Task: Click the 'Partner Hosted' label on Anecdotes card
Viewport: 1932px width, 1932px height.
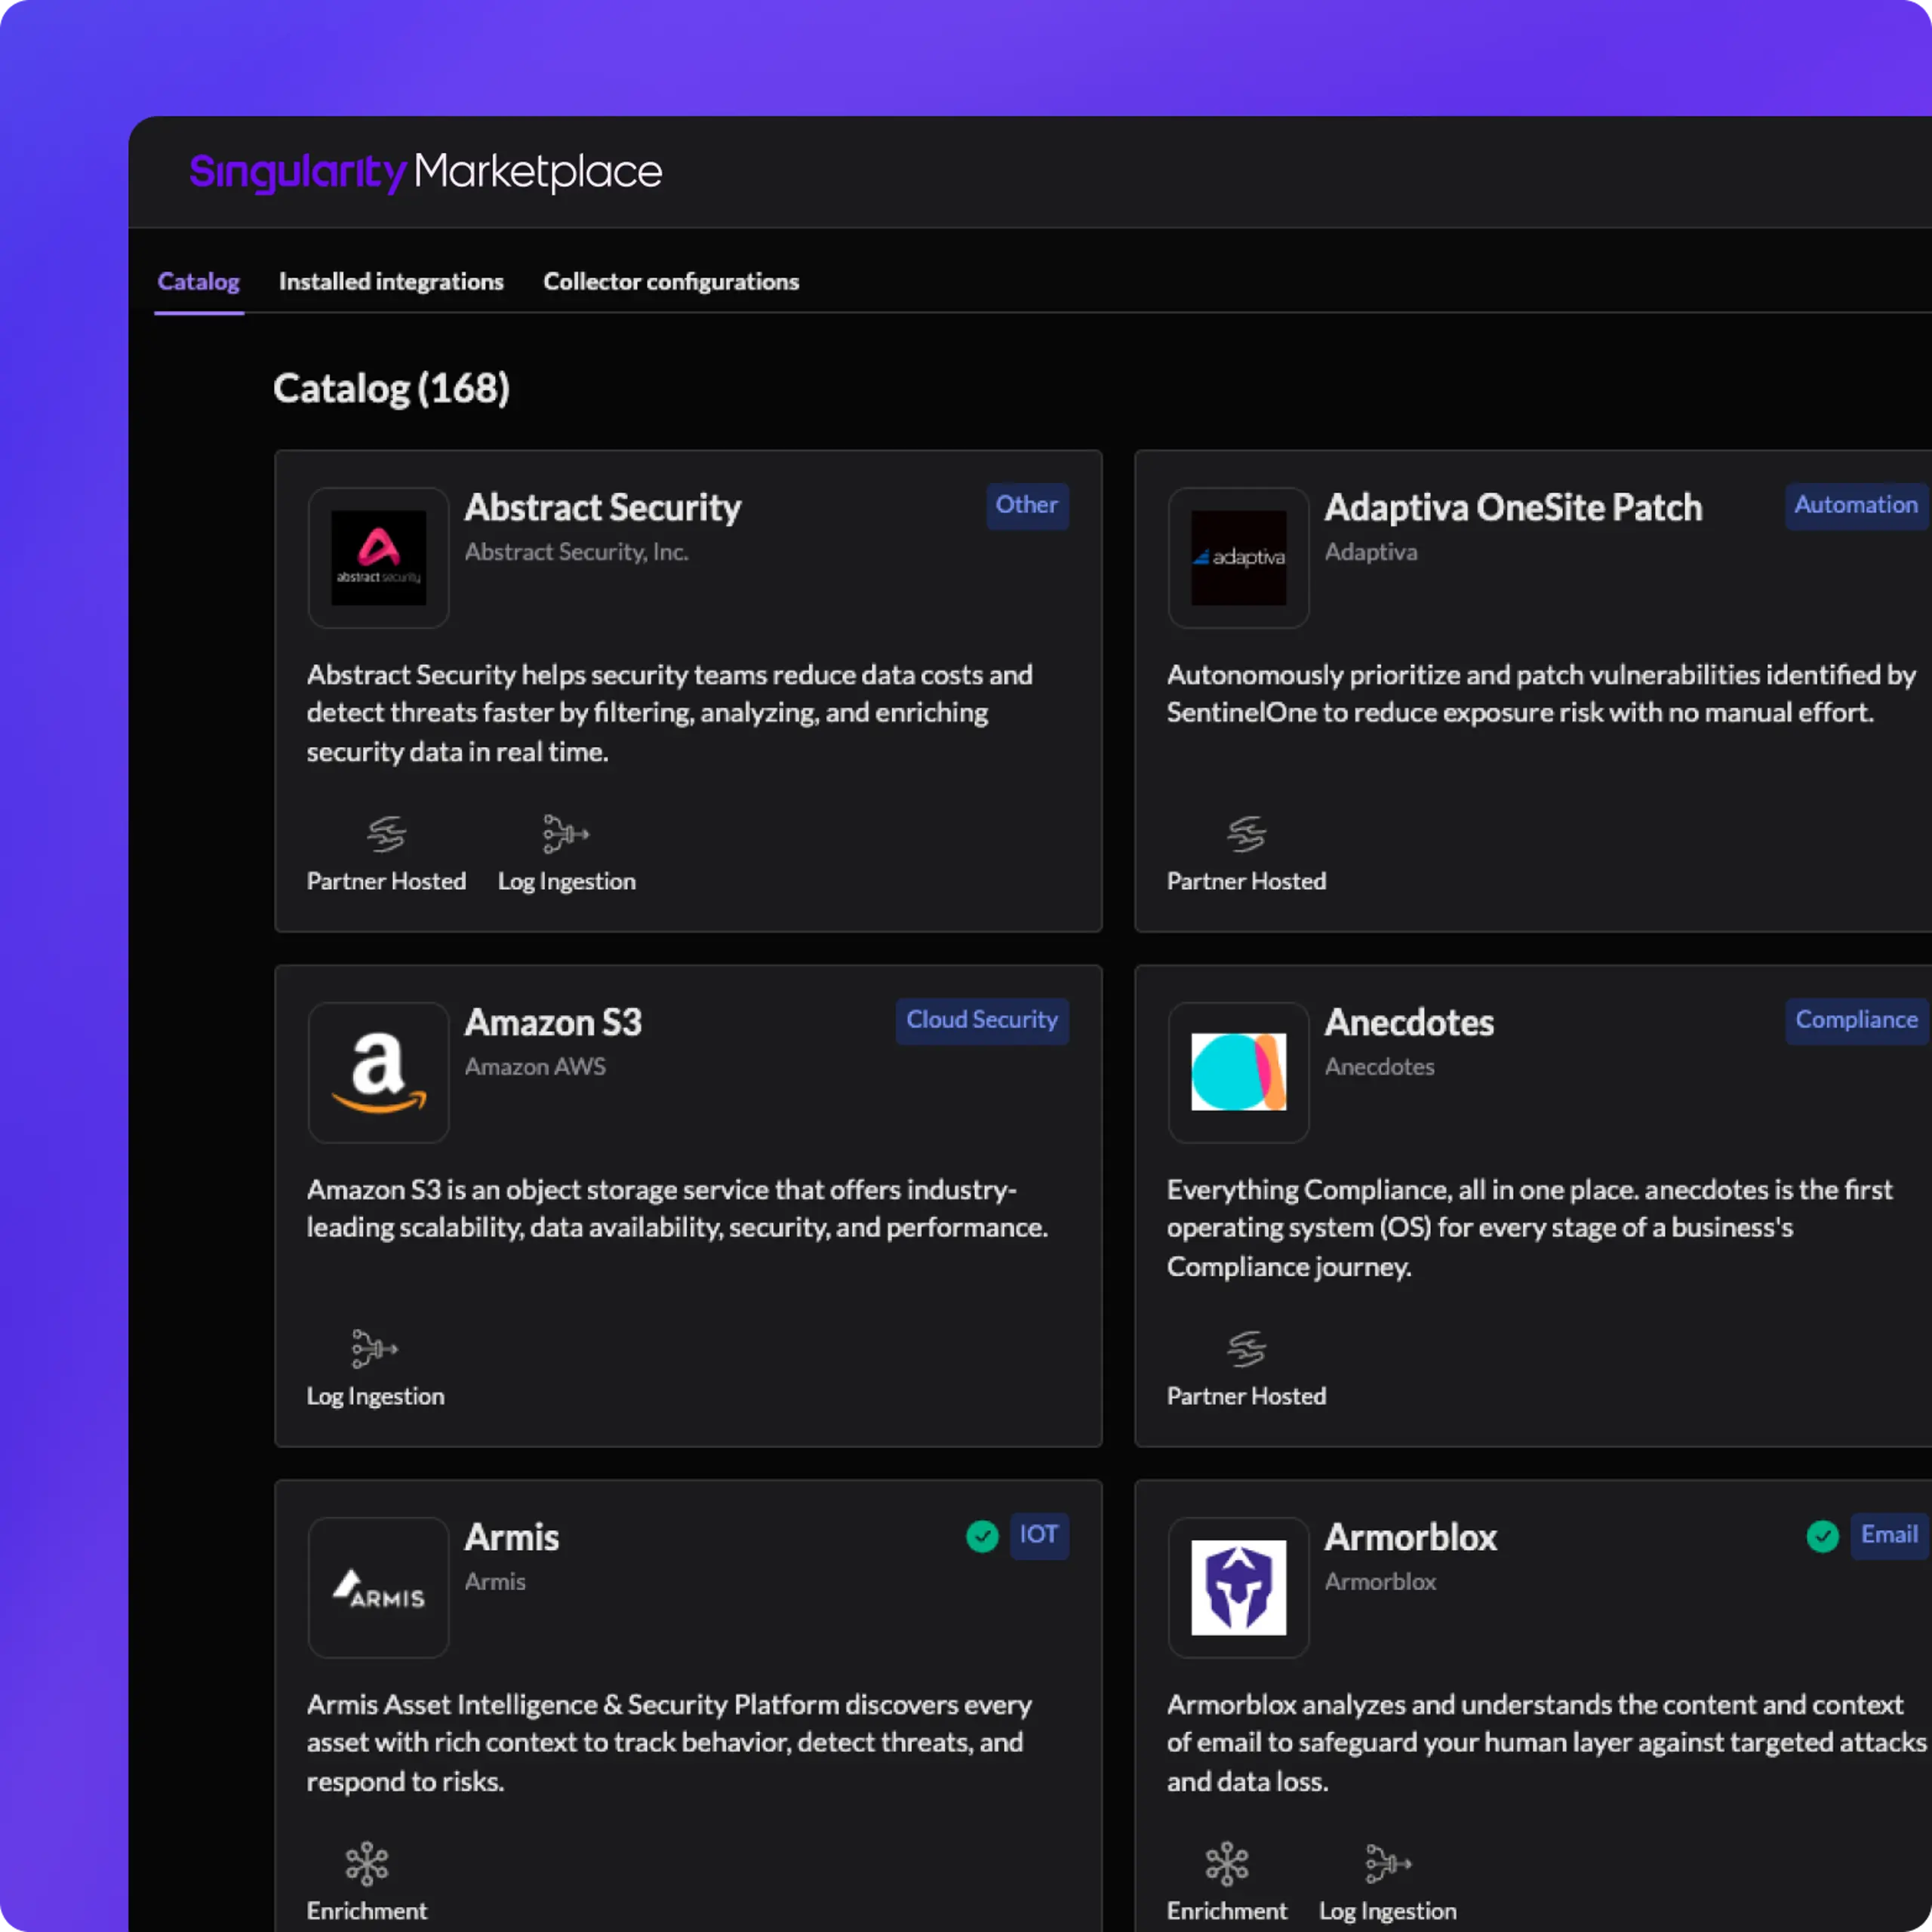Action: pyautogui.click(x=1246, y=1397)
